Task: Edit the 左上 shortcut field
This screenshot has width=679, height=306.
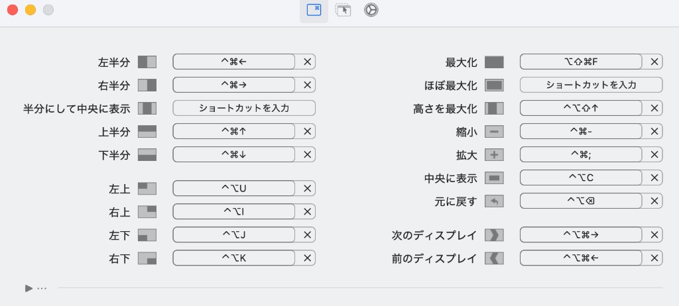Action: [x=234, y=188]
